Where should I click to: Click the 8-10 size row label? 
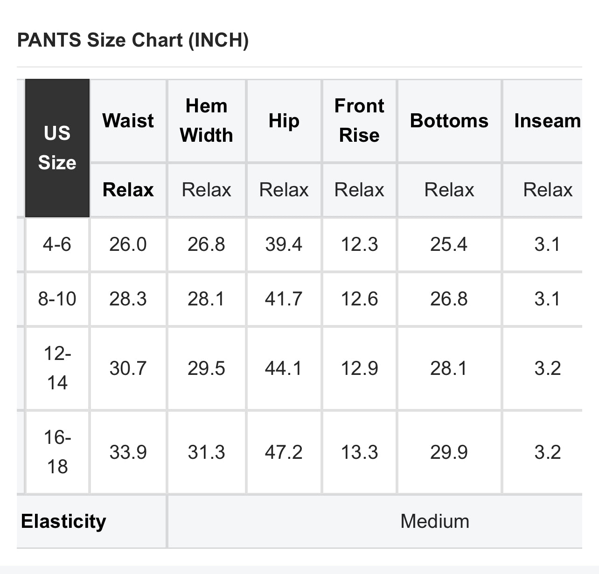pos(57,299)
